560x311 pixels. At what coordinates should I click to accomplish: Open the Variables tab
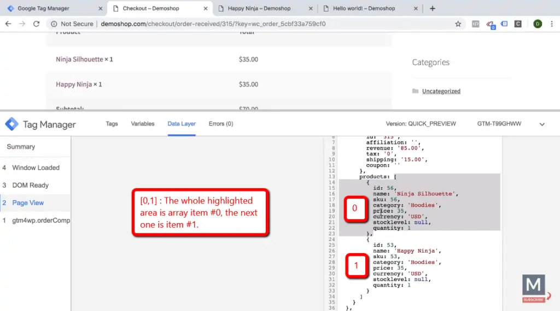click(x=143, y=124)
